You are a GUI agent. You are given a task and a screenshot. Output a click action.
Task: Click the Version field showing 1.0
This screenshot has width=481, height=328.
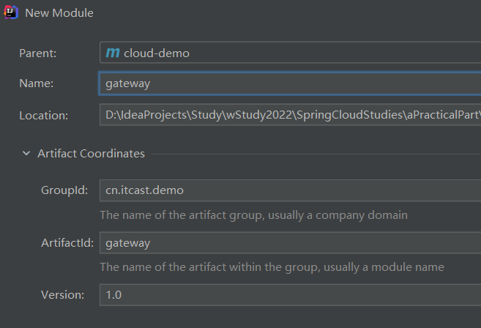coord(290,295)
